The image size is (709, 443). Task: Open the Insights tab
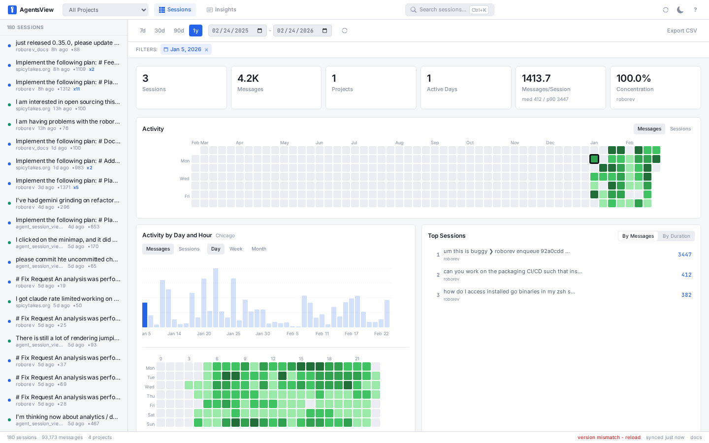click(x=222, y=10)
